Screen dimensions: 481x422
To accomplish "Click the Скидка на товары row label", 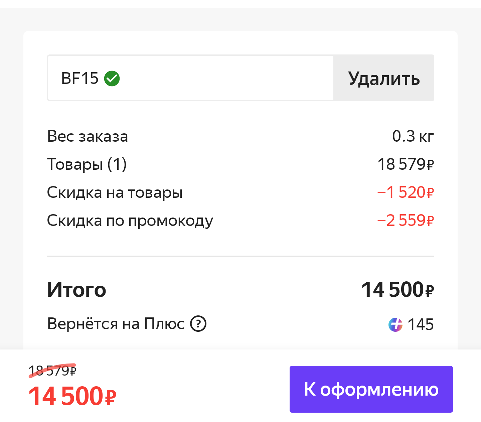I will pos(115,193).
